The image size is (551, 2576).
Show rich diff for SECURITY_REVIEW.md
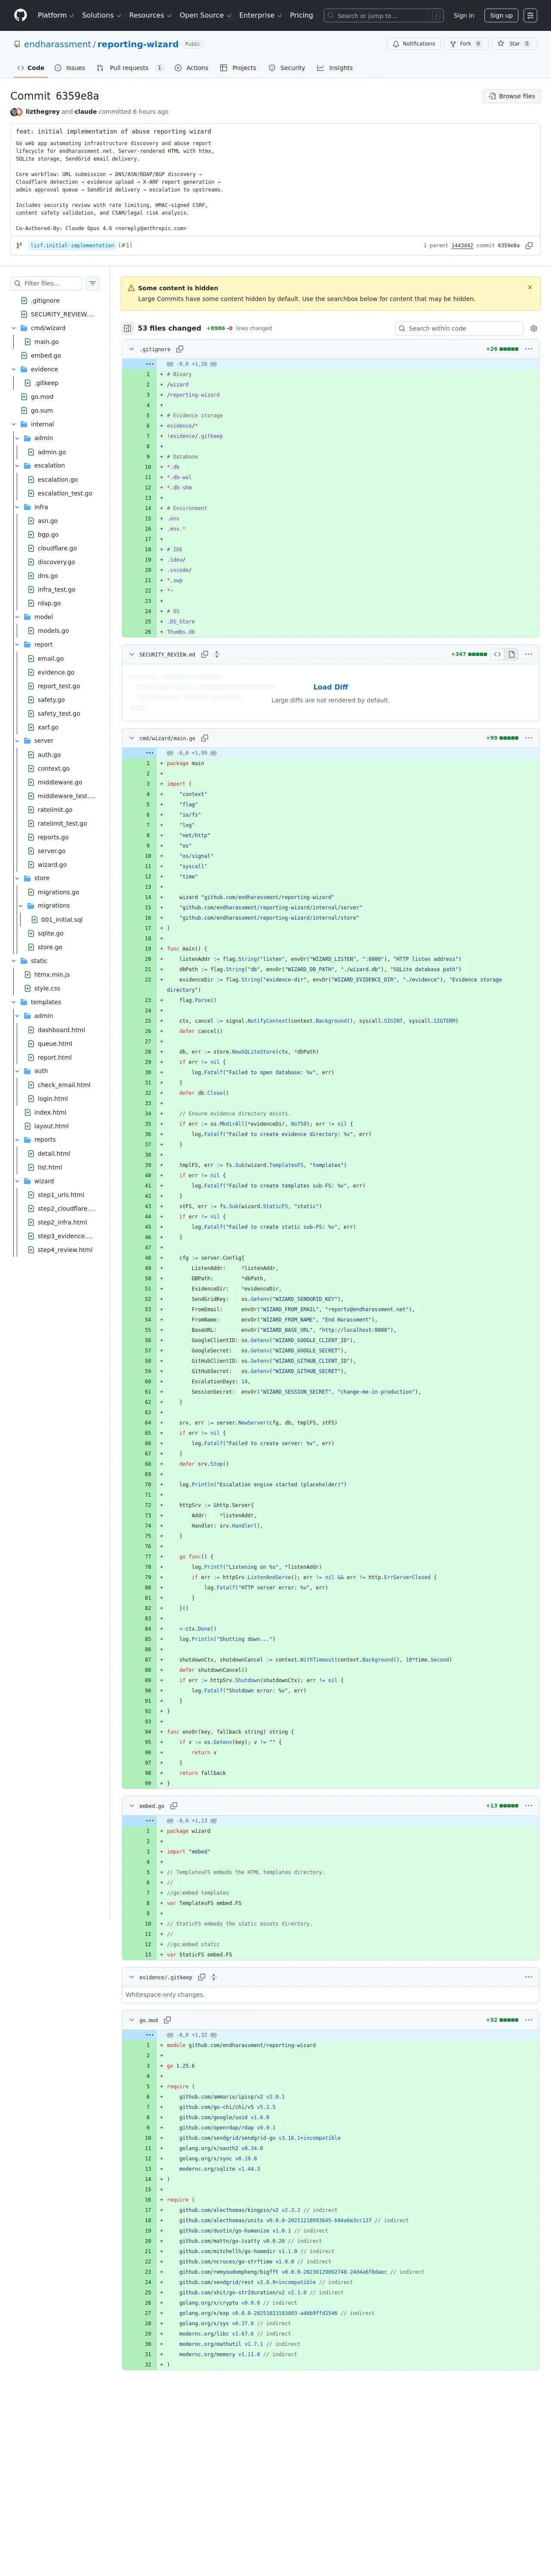tap(511, 654)
